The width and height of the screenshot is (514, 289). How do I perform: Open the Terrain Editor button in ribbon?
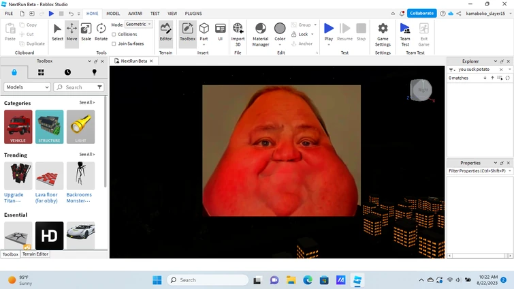click(x=165, y=31)
